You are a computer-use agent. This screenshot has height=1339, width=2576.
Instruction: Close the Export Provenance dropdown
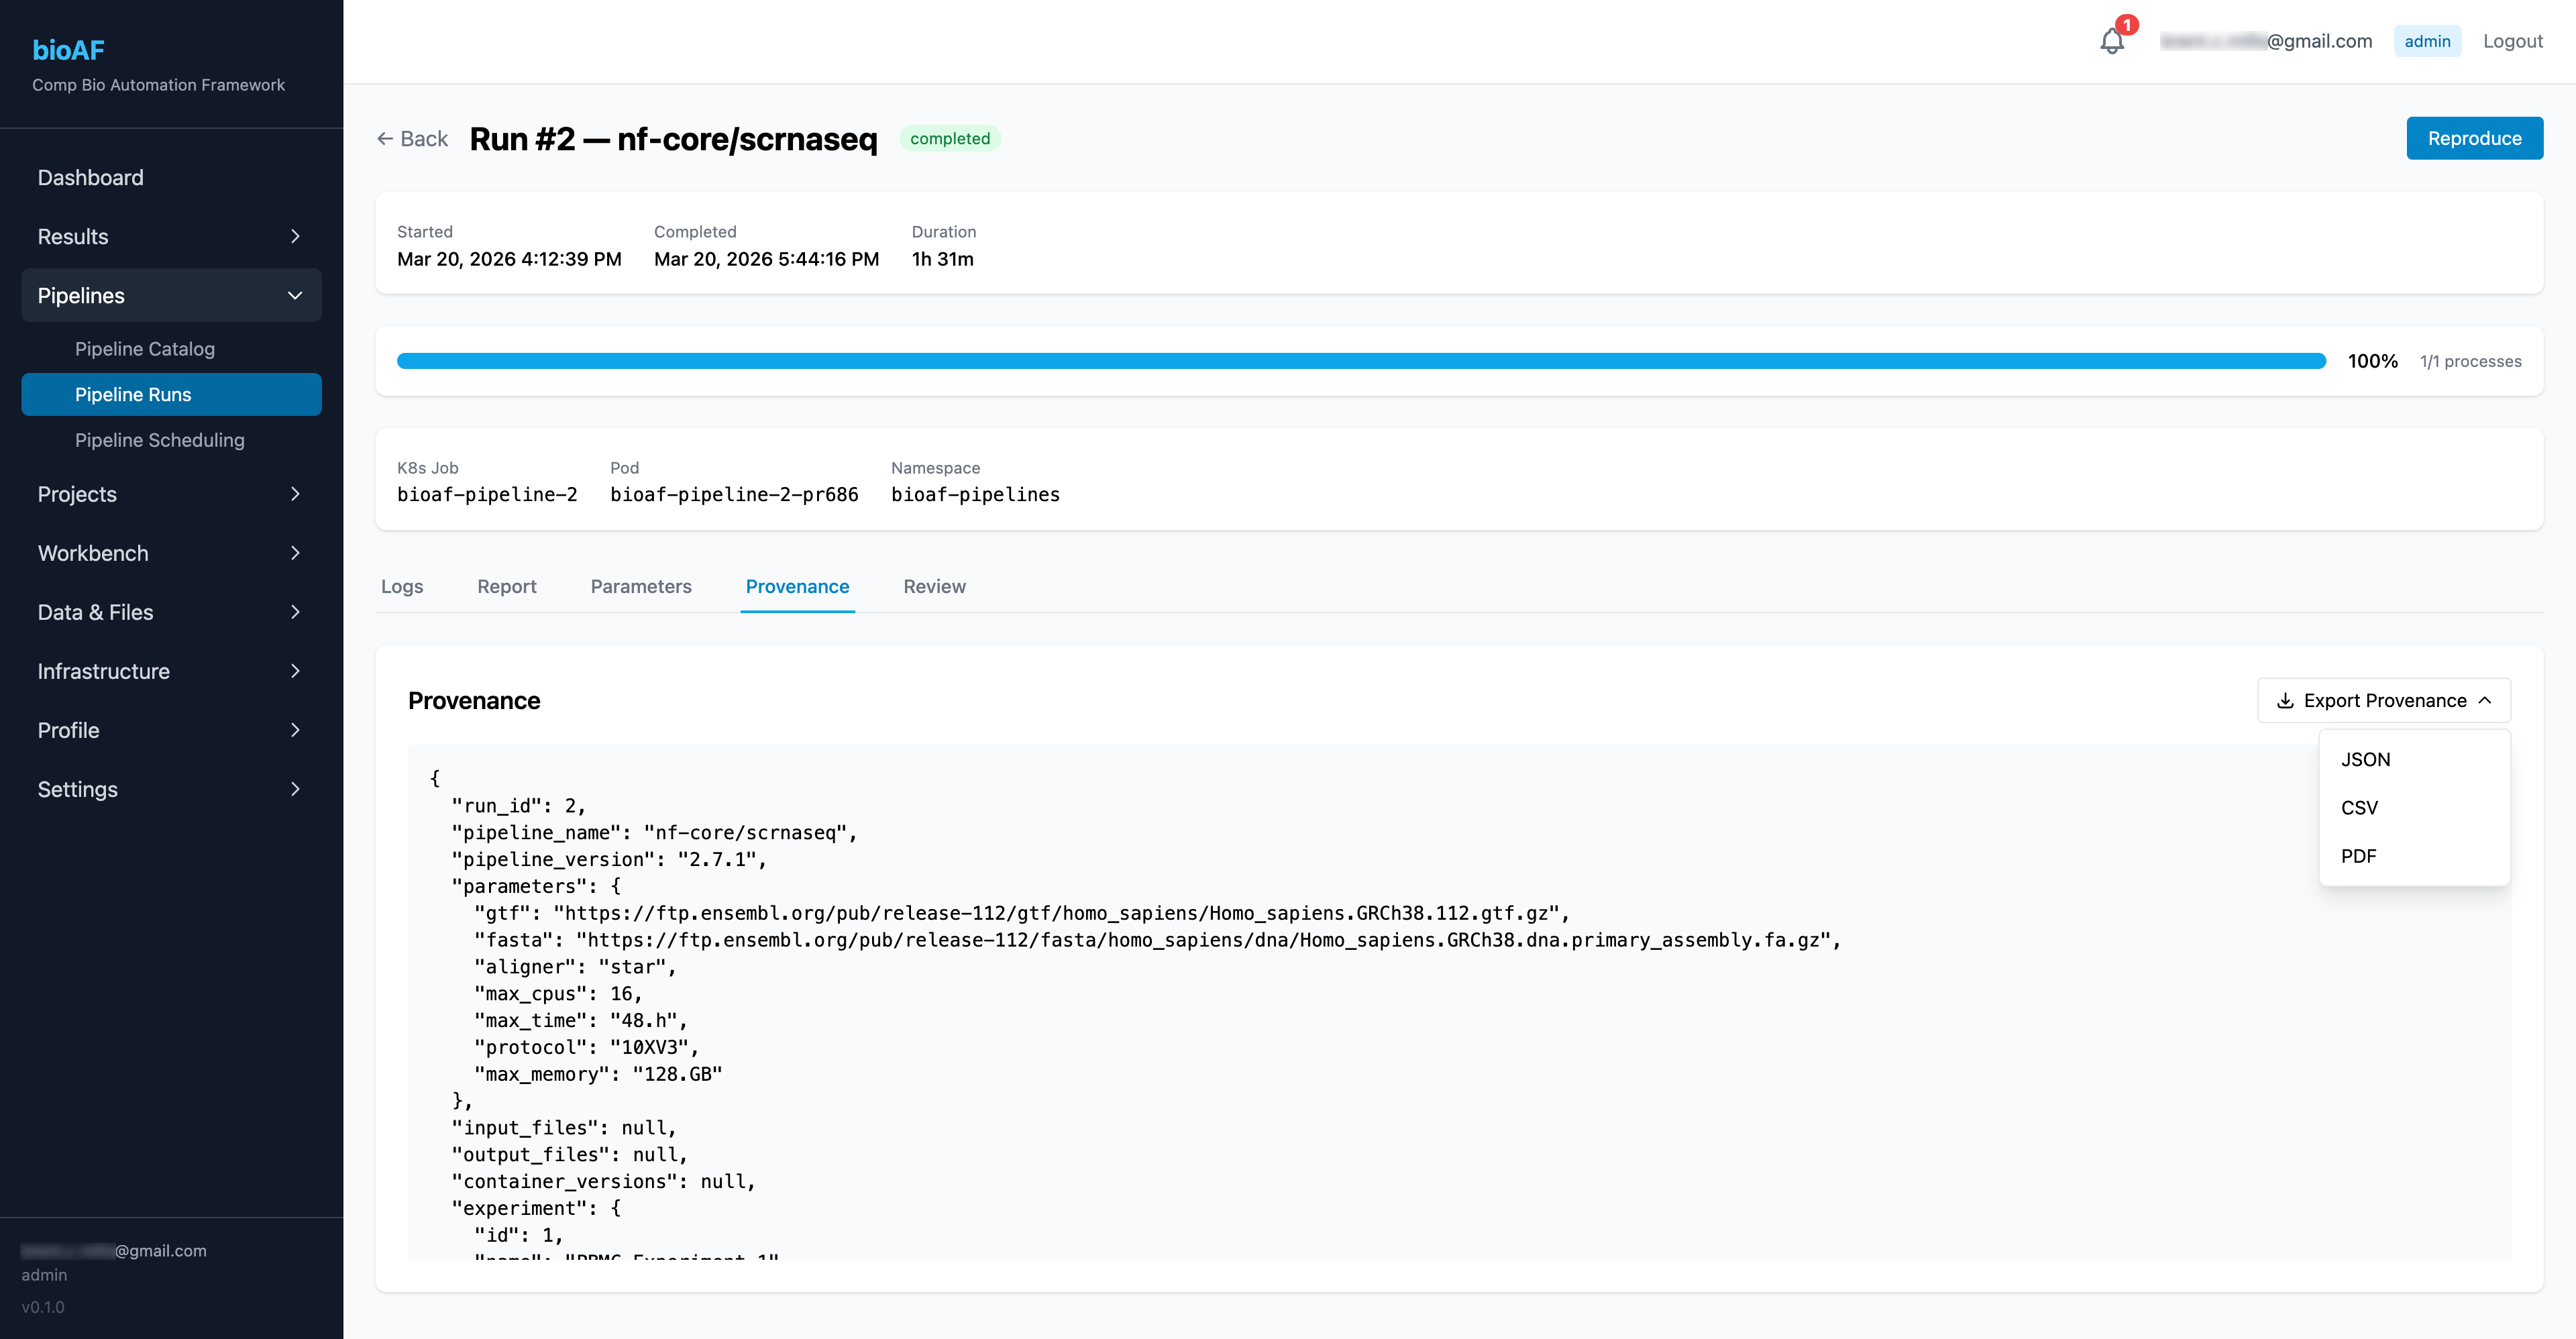(2384, 701)
